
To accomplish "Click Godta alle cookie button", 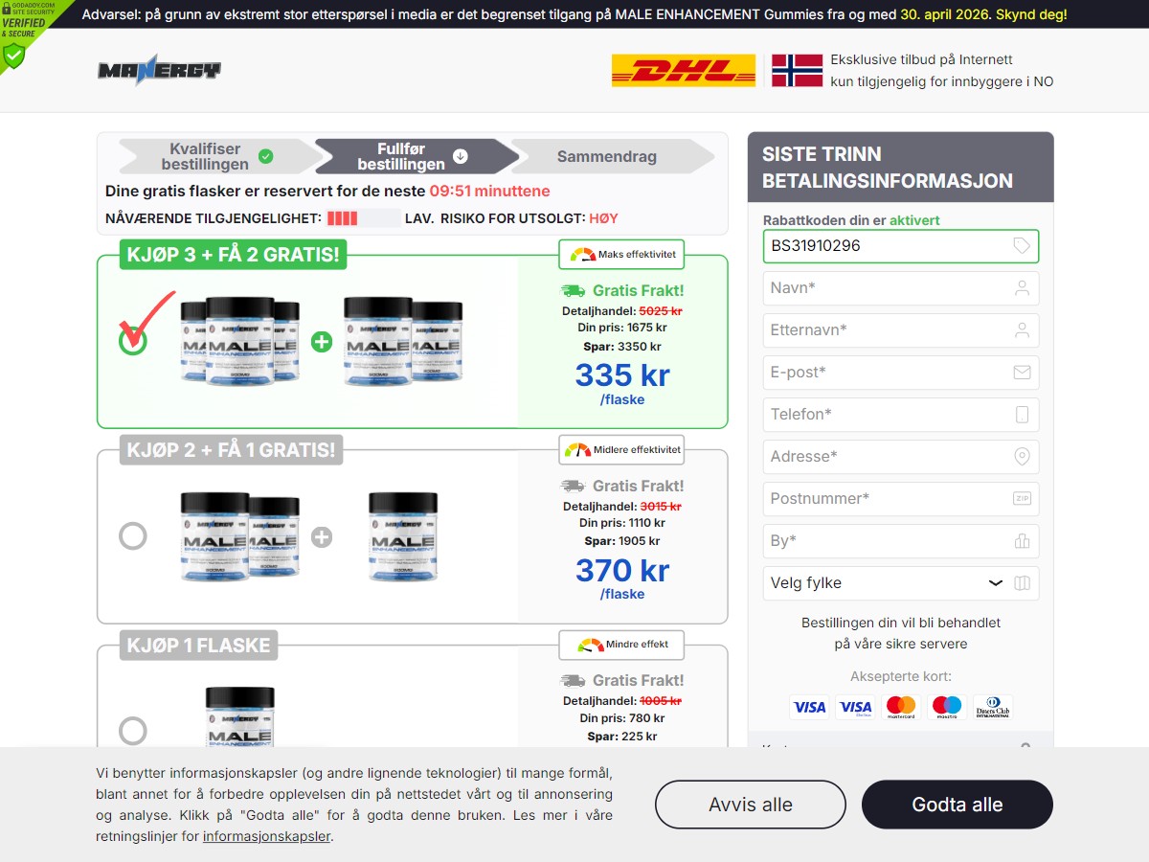I will click(x=957, y=805).
